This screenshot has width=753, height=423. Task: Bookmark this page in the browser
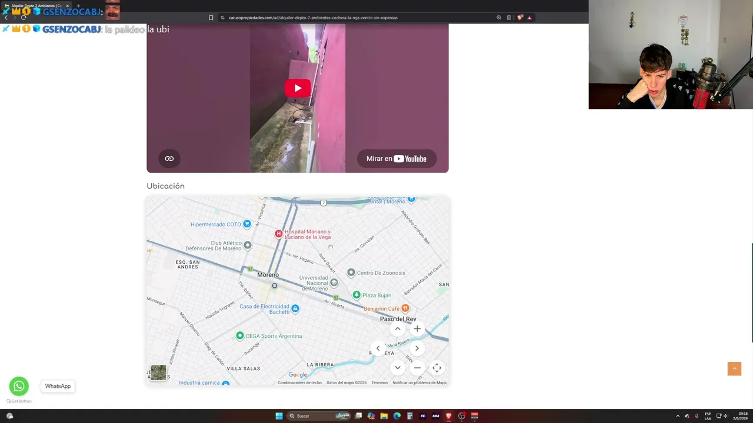click(x=211, y=18)
